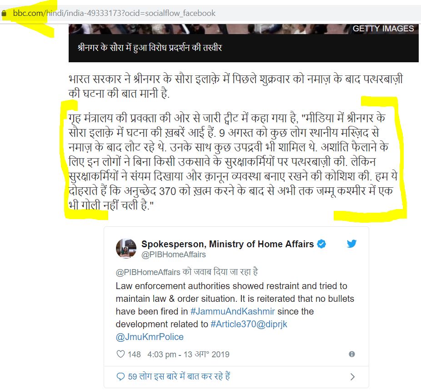Click the tweet timestamp 4:03 pm - 13 अग° 2019
The height and width of the screenshot is (390, 421).
(188, 354)
